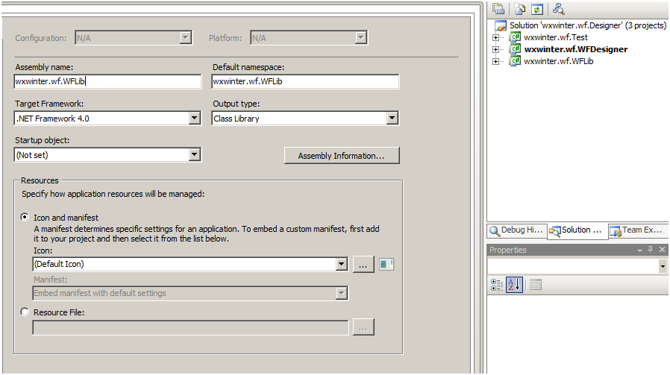This screenshot has width=670, height=375.
Task: Expand the wxwinter.wf.WFDesigner project node
Action: tap(495, 49)
